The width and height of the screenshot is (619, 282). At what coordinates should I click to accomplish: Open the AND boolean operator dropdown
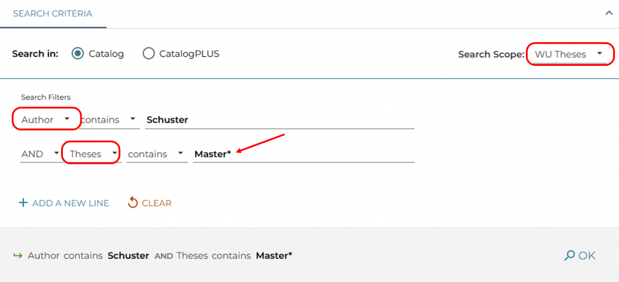[40, 154]
